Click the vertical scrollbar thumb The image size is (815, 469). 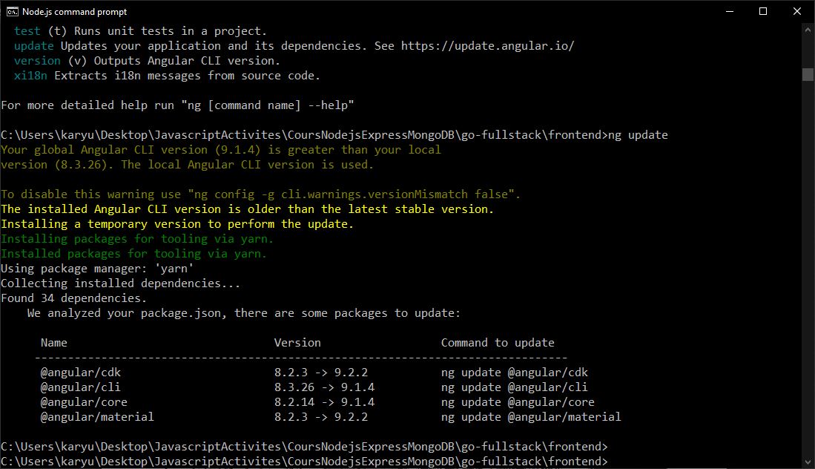808,74
